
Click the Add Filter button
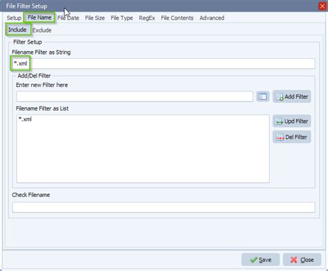coord(292,97)
